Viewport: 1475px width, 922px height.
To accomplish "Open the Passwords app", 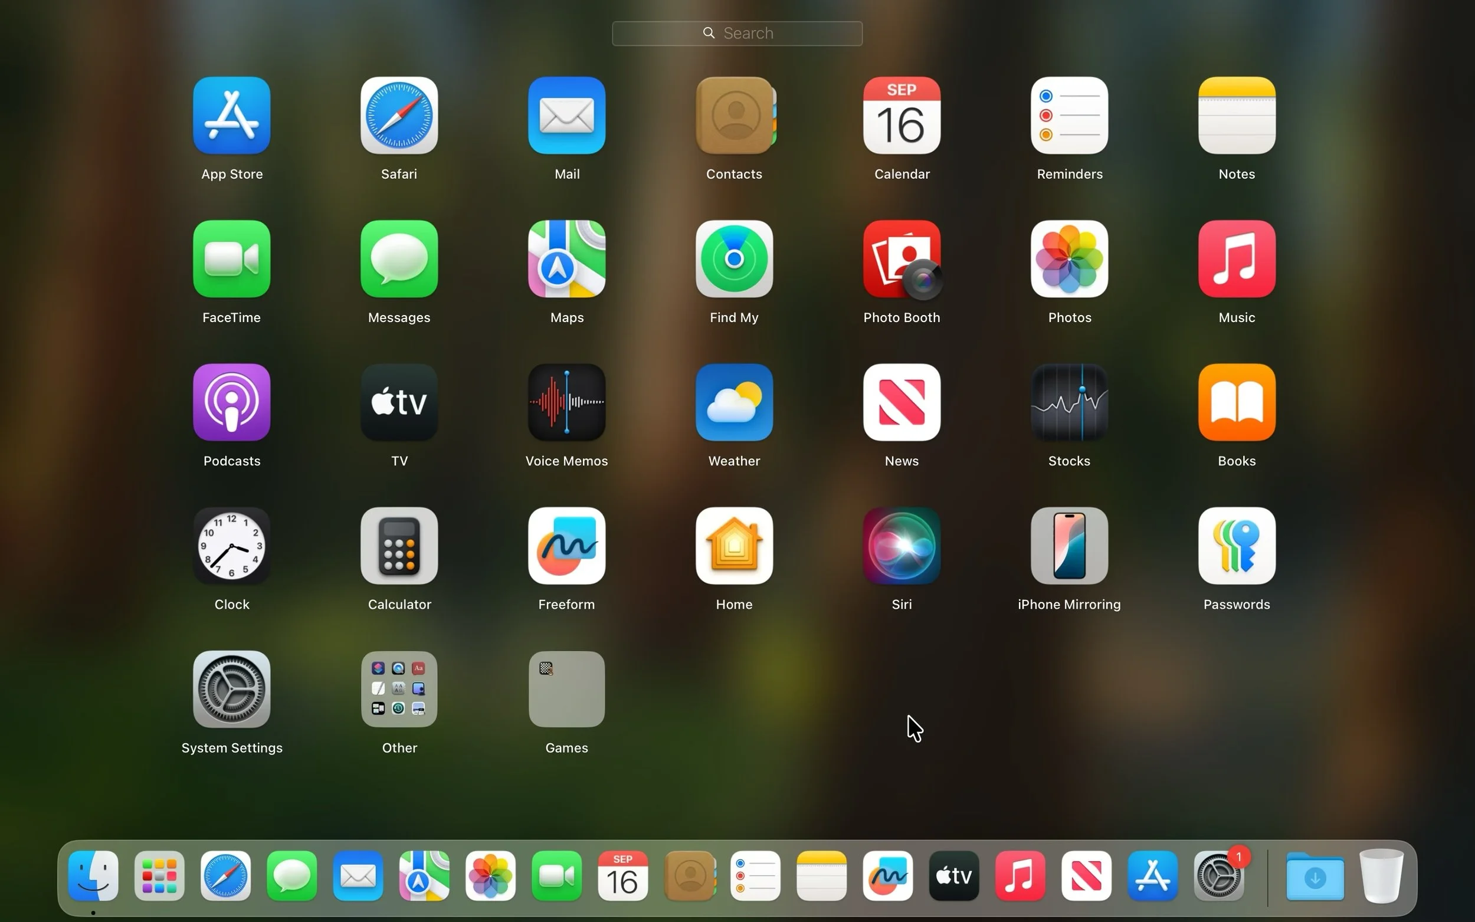I will [x=1236, y=546].
